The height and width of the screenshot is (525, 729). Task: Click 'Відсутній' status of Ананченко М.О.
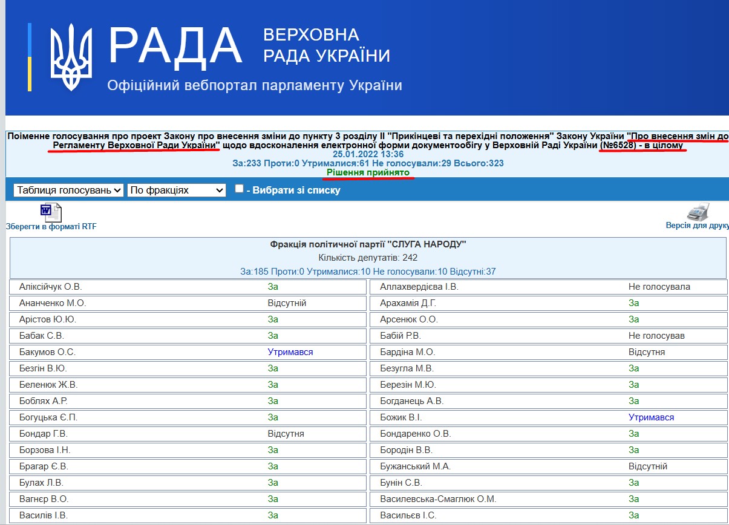coord(287,303)
